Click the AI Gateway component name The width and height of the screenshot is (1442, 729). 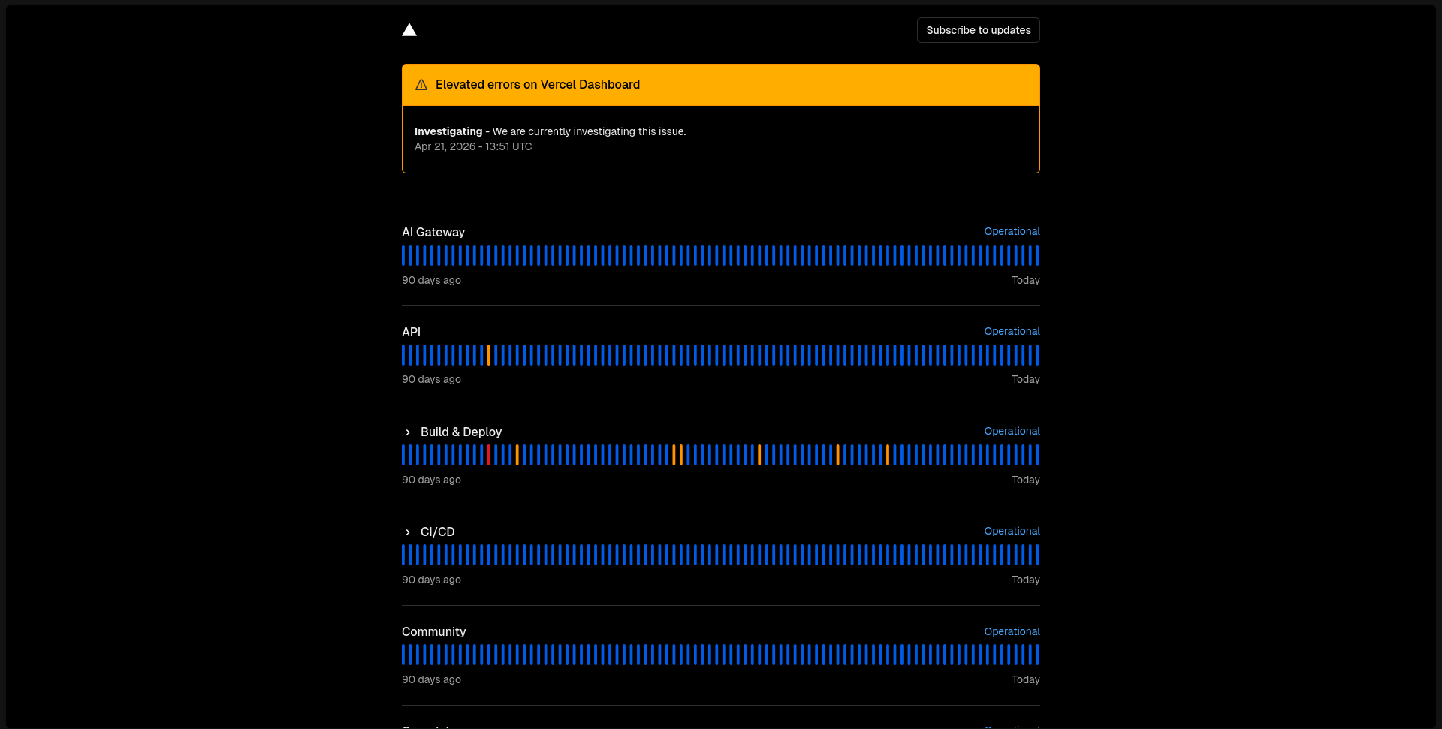pyautogui.click(x=433, y=233)
